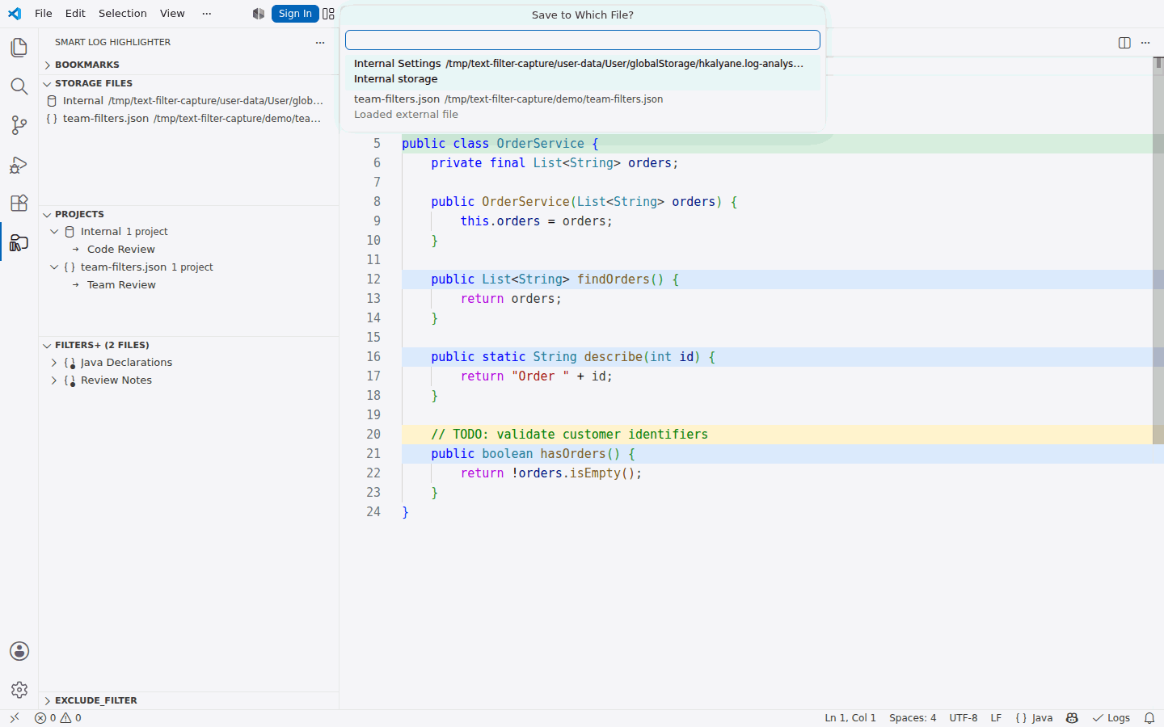The width and height of the screenshot is (1164, 727).
Task: Select team-filters.json storage file row
Action: click(189, 119)
